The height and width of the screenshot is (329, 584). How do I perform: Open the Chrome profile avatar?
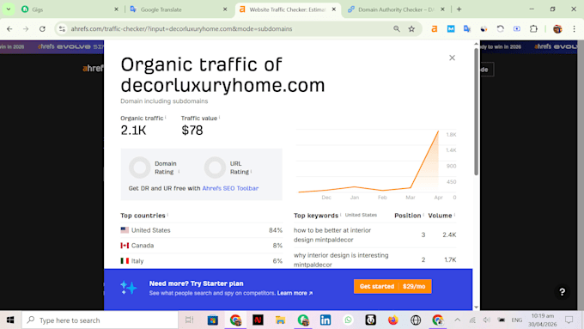[x=557, y=28]
